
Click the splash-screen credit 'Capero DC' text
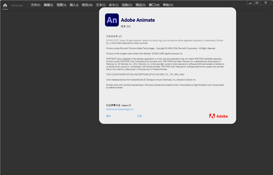(x=126, y=105)
